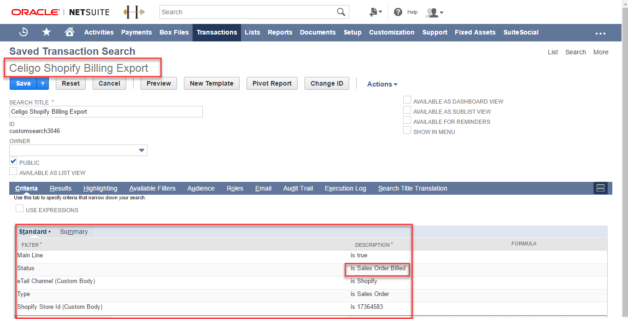The image size is (628, 319).
Task: Click the Preview button
Action: (159, 83)
